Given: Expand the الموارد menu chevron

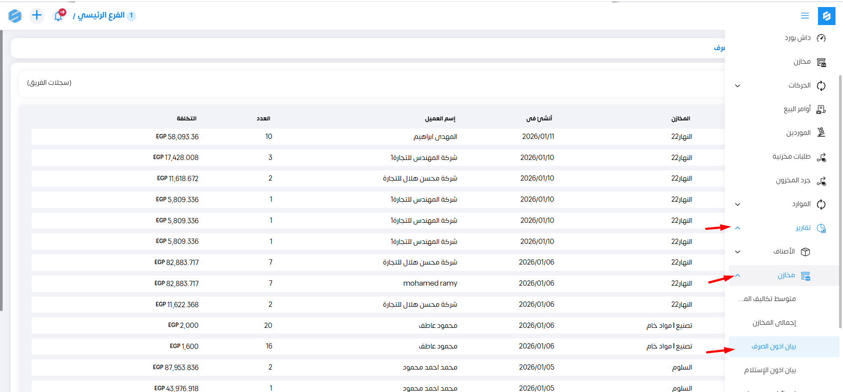Looking at the screenshot, I should [x=738, y=204].
